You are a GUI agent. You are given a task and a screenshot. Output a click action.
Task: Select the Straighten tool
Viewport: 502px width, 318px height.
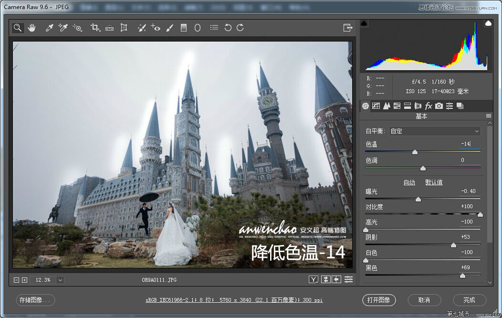(109, 28)
